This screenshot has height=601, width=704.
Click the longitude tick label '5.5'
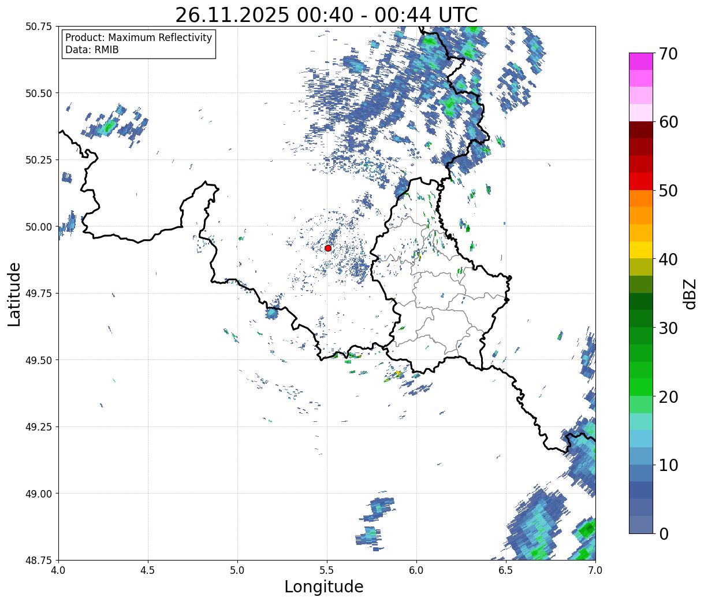tap(327, 570)
